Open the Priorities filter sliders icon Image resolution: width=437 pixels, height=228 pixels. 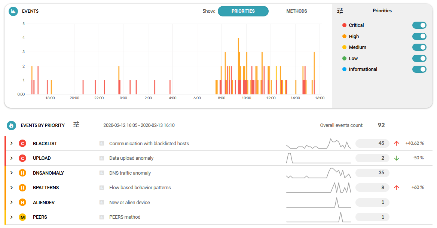tap(340, 11)
